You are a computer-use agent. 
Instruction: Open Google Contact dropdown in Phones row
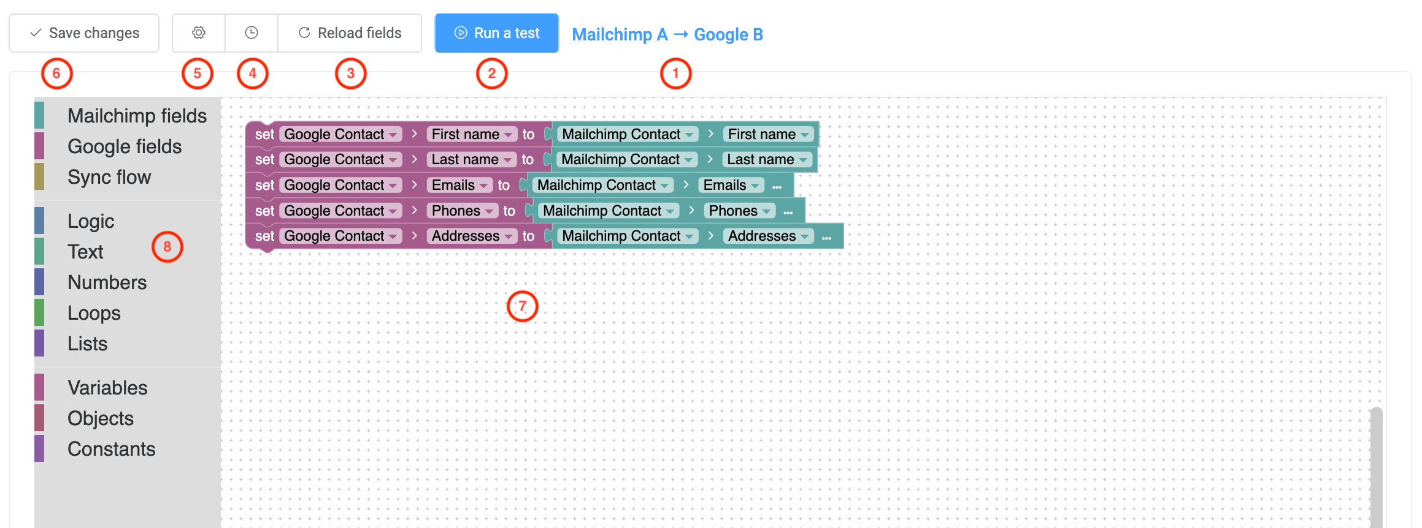[341, 211]
